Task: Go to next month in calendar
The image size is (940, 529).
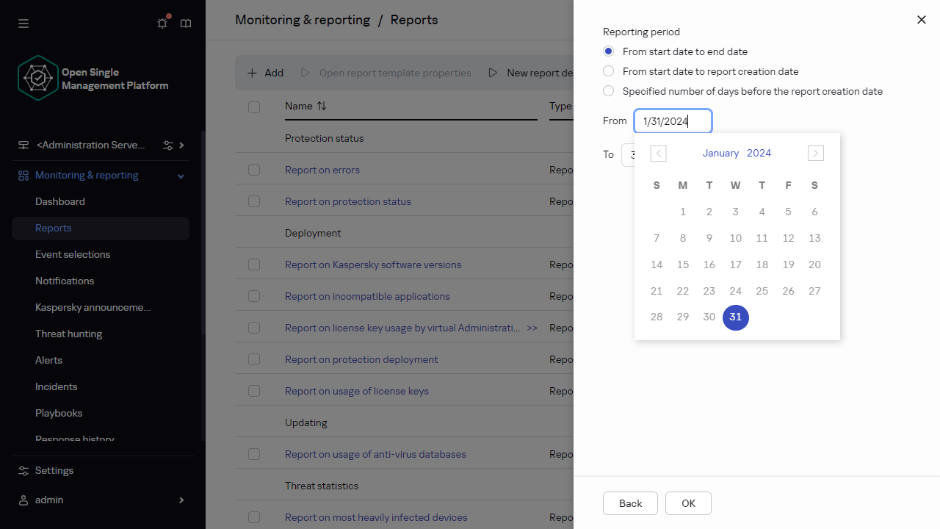Action: click(815, 153)
